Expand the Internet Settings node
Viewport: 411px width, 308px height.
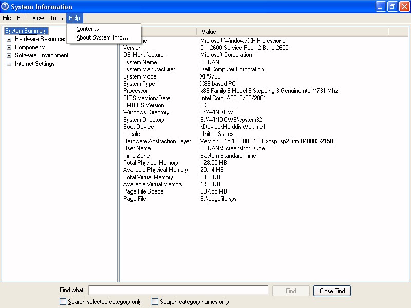[9, 64]
